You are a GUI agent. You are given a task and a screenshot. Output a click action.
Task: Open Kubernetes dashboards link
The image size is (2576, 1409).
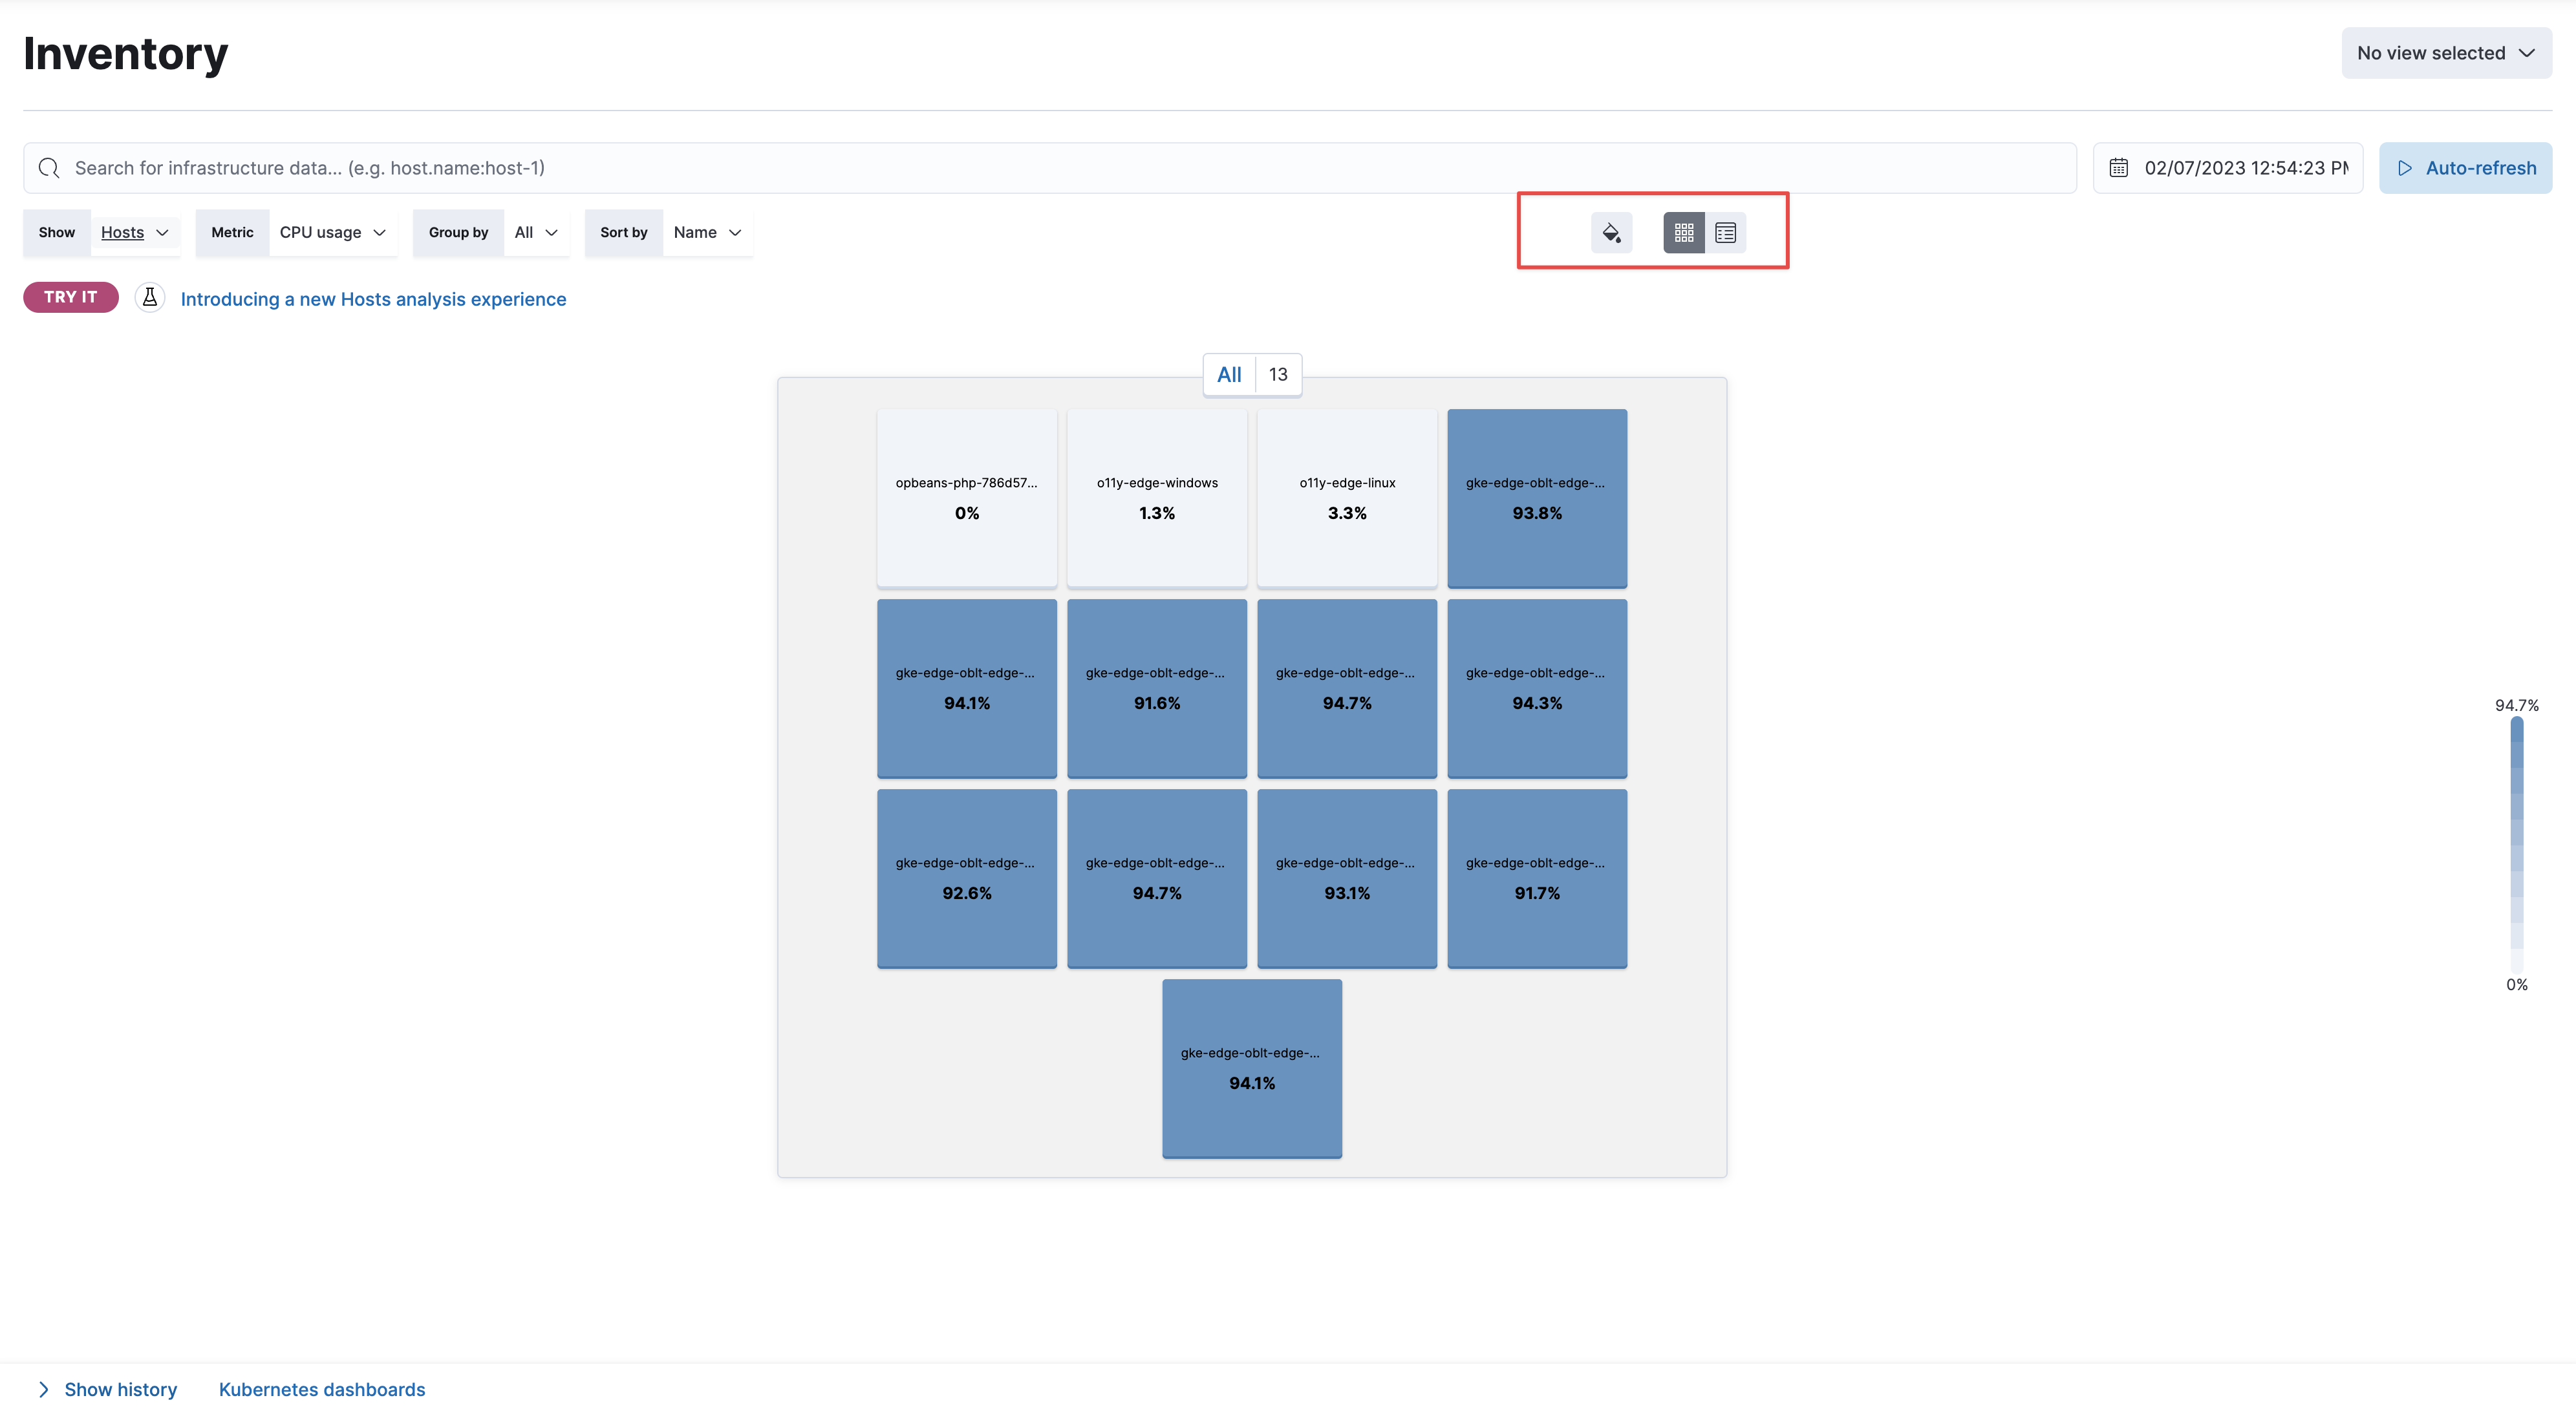(320, 1389)
